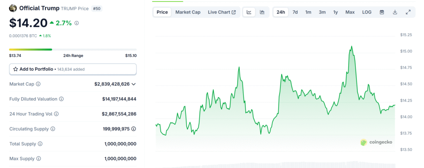This screenshot has height=168, width=424.
Task: Click info icon next to Market Cap
Action: point(39,84)
